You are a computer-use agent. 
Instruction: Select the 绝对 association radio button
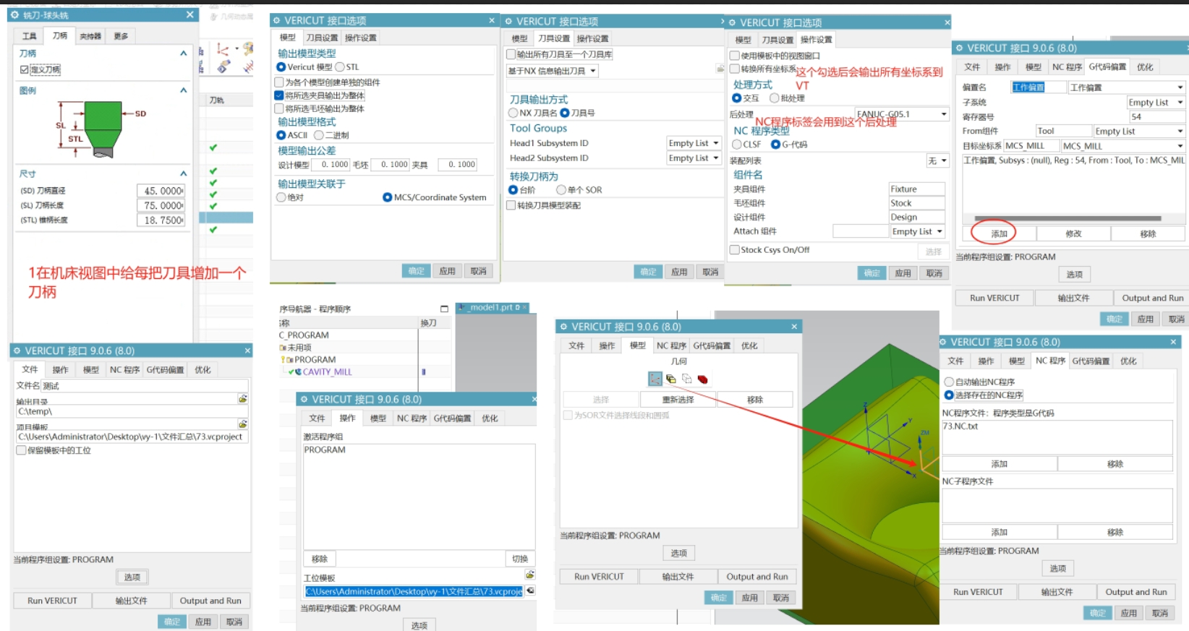tap(281, 197)
